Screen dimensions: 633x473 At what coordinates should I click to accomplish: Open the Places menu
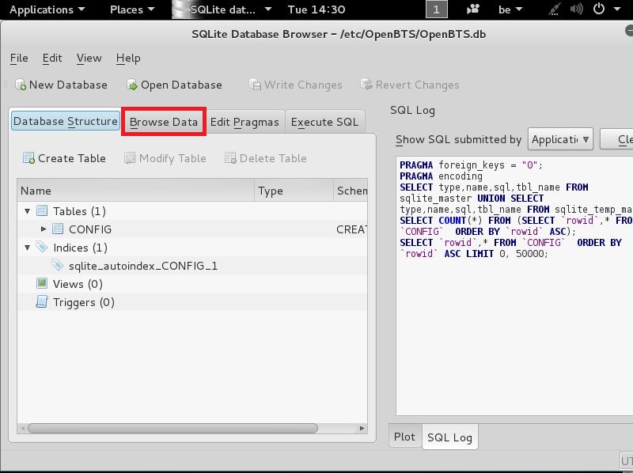132,9
